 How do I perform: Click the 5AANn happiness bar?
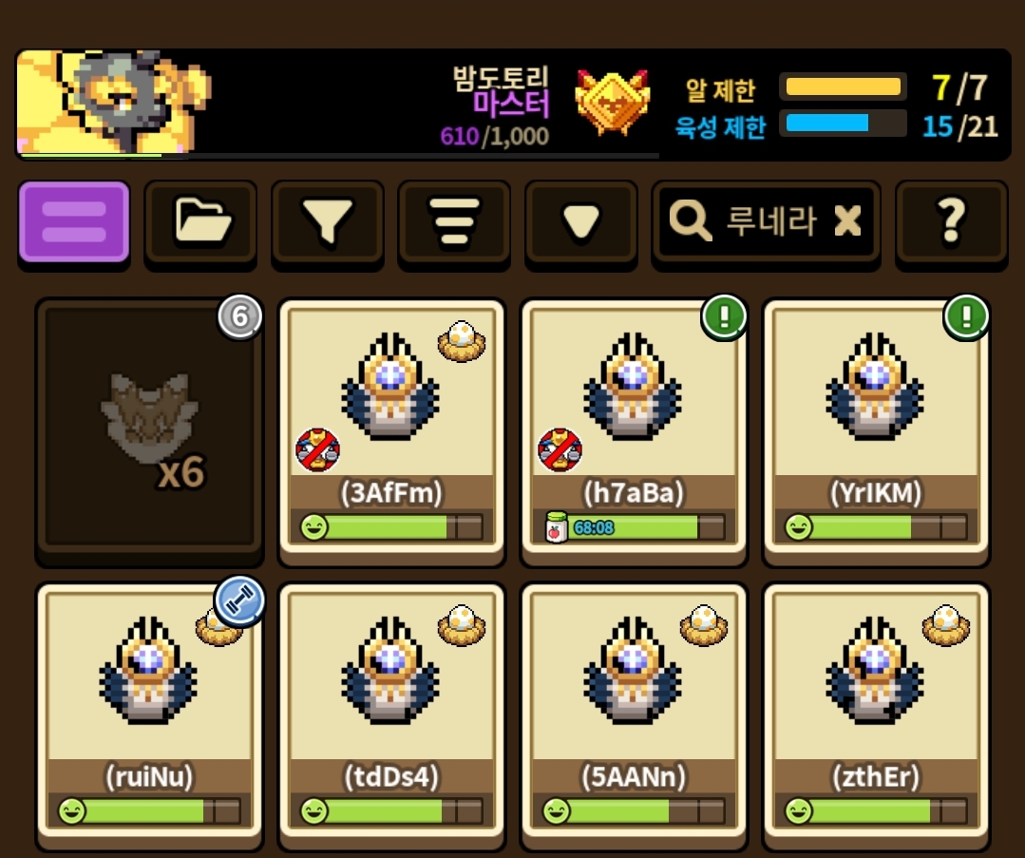tap(634, 810)
